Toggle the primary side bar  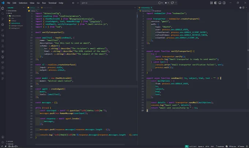coord(216,3)
